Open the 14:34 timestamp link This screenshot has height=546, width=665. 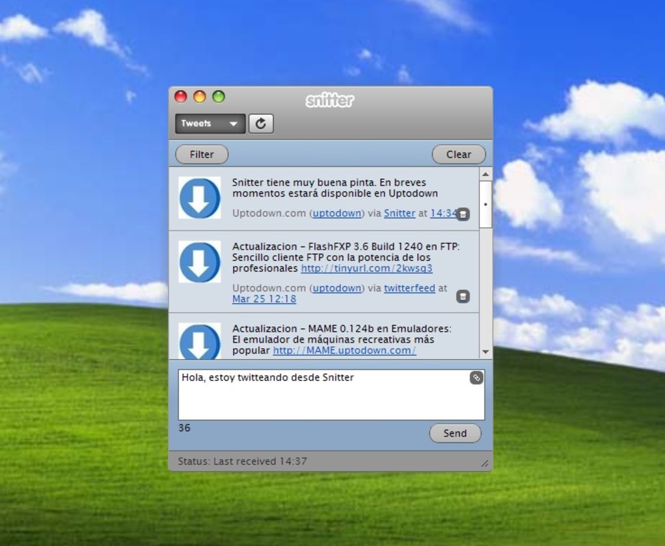point(443,213)
